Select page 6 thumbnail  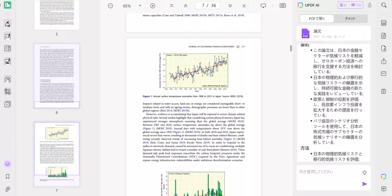coord(57,76)
